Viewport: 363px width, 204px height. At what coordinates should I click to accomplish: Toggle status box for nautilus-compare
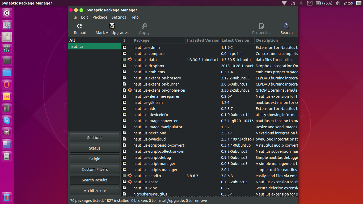click(124, 54)
